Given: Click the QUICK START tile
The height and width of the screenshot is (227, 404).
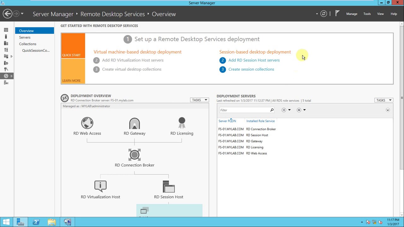Looking at the screenshot, I should pyautogui.click(x=73, y=46).
